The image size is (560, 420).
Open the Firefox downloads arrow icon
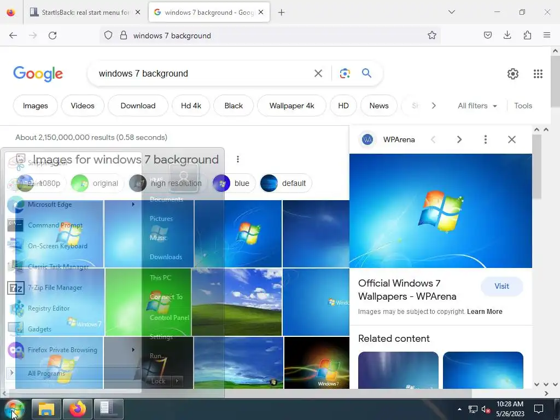pos(507,35)
